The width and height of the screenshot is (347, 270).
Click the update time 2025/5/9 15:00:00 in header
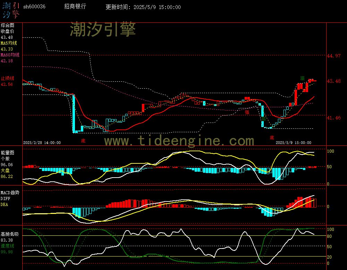[x=157, y=7]
